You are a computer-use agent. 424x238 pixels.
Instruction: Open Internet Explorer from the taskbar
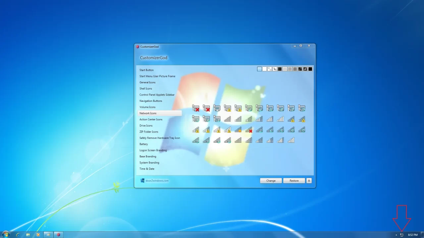[18, 234]
